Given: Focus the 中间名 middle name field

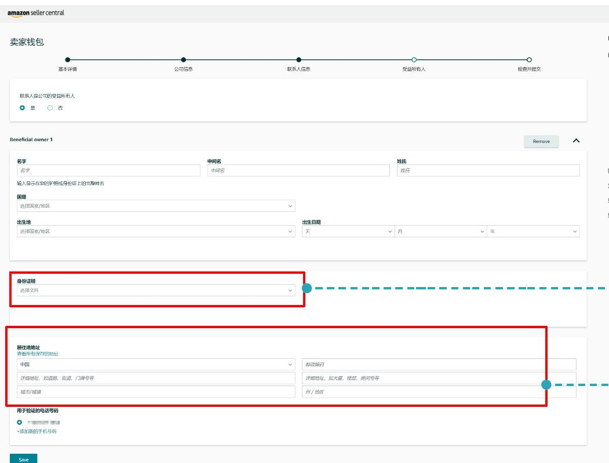Looking at the screenshot, I should tap(298, 171).
